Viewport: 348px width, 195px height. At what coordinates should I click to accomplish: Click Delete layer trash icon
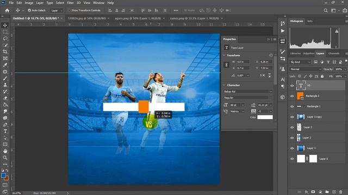[341, 192]
